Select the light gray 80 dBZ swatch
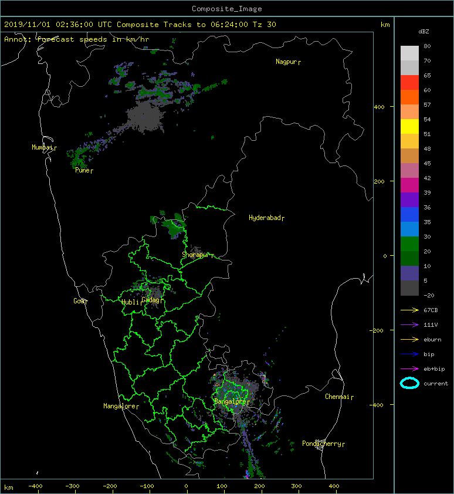The image size is (454, 494). pyautogui.click(x=409, y=53)
